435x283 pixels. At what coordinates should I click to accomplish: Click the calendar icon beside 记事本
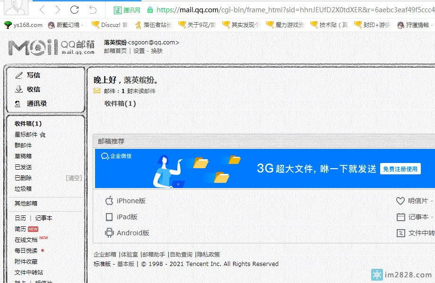point(400,217)
